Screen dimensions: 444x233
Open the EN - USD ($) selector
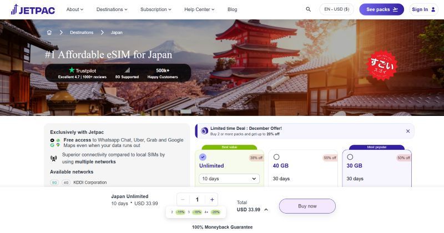(x=337, y=9)
